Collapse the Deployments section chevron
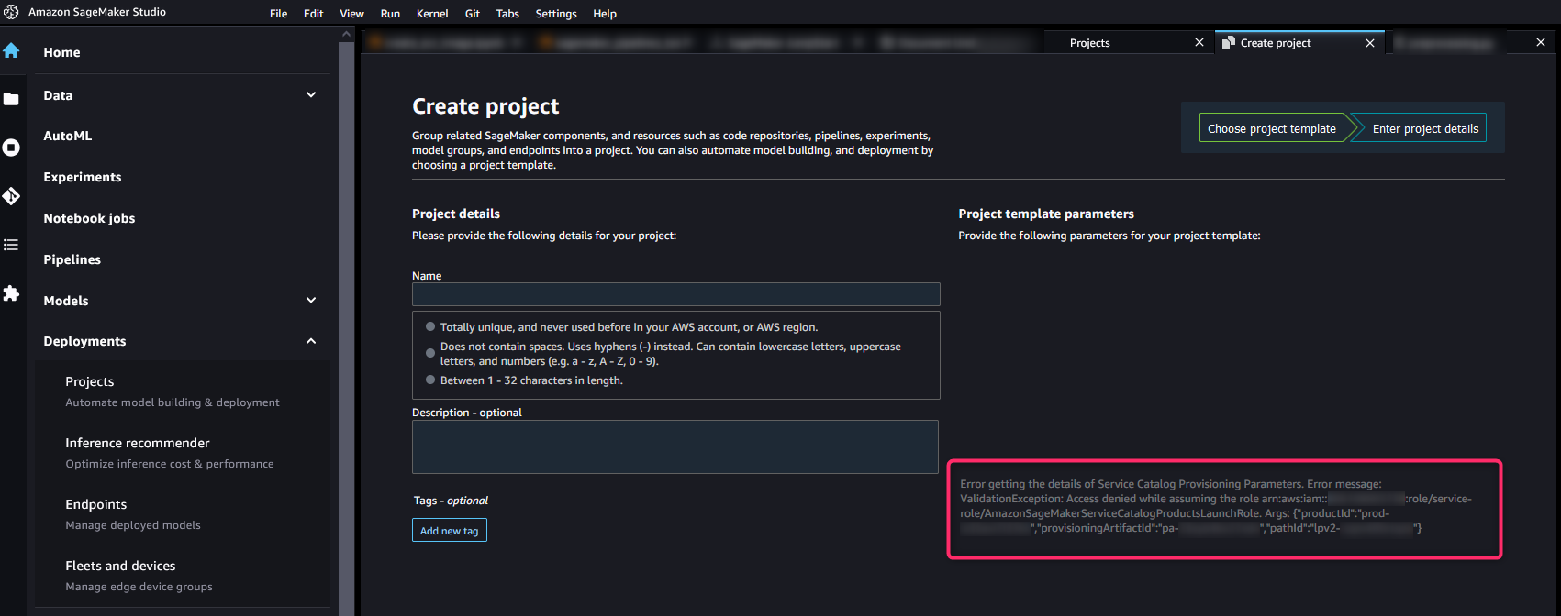 (311, 341)
